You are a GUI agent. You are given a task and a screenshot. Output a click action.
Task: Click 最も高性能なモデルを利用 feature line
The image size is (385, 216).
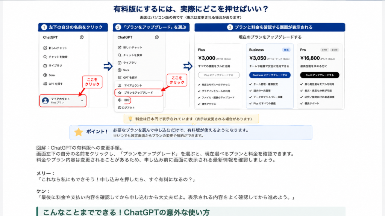coord(319,84)
